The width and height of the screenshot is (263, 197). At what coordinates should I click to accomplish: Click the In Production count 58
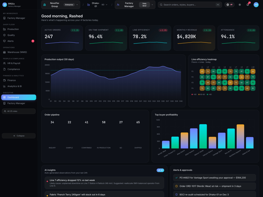(104, 122)
